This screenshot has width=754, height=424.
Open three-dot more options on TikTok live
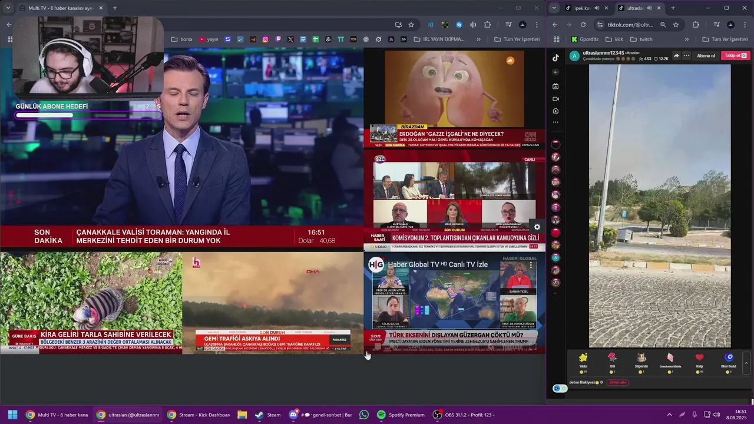(686, 56)
